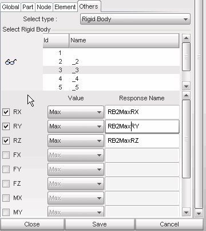Click the response table vertical scrollbar thumb

(186, 139)
